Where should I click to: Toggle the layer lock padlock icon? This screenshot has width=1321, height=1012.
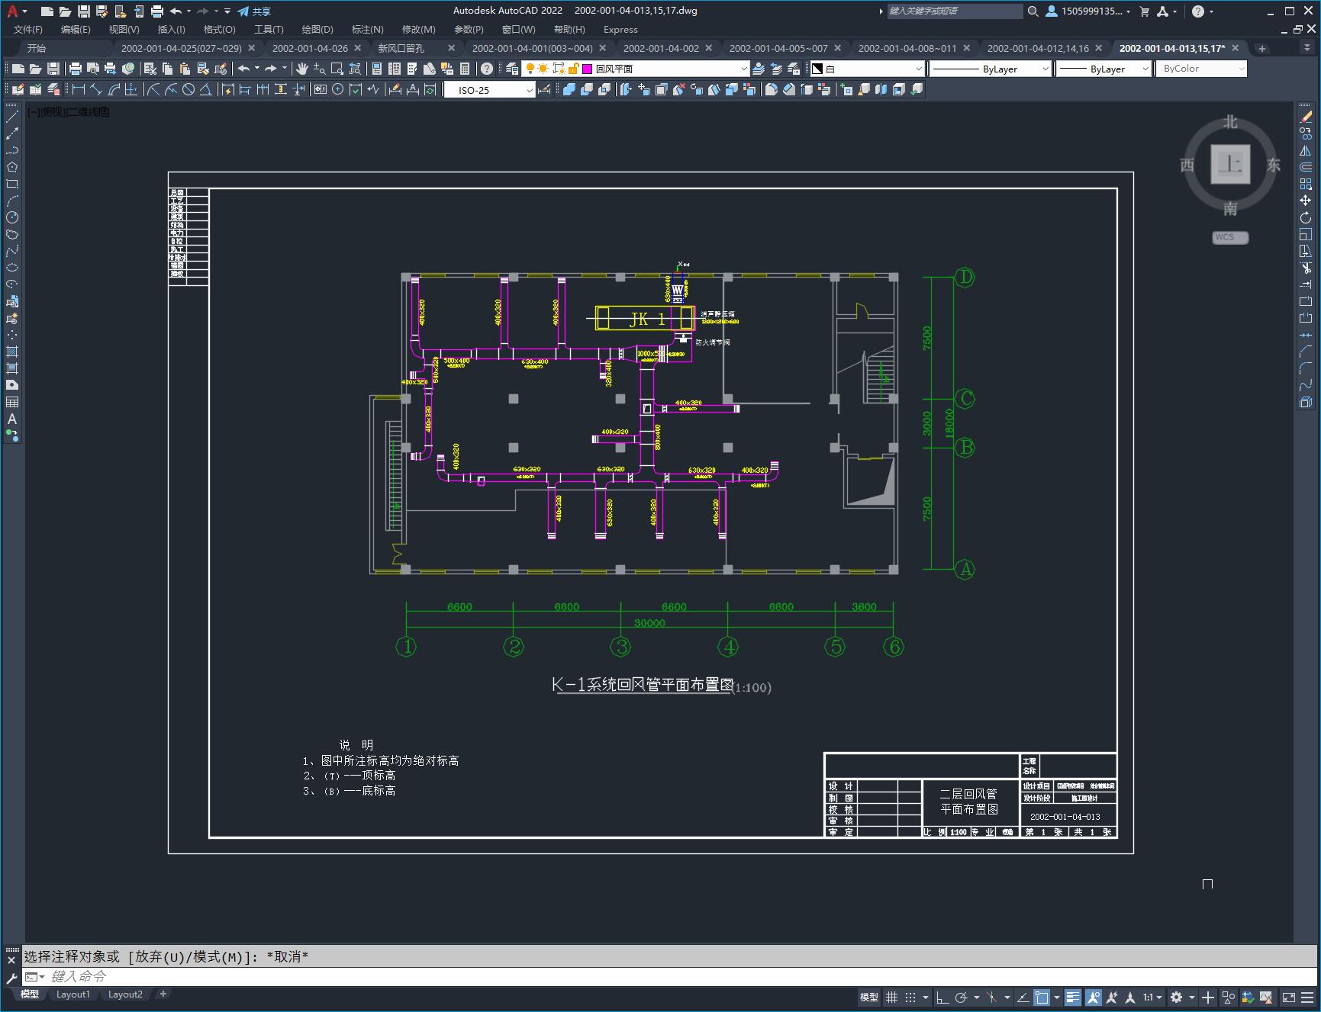[572, 69]
